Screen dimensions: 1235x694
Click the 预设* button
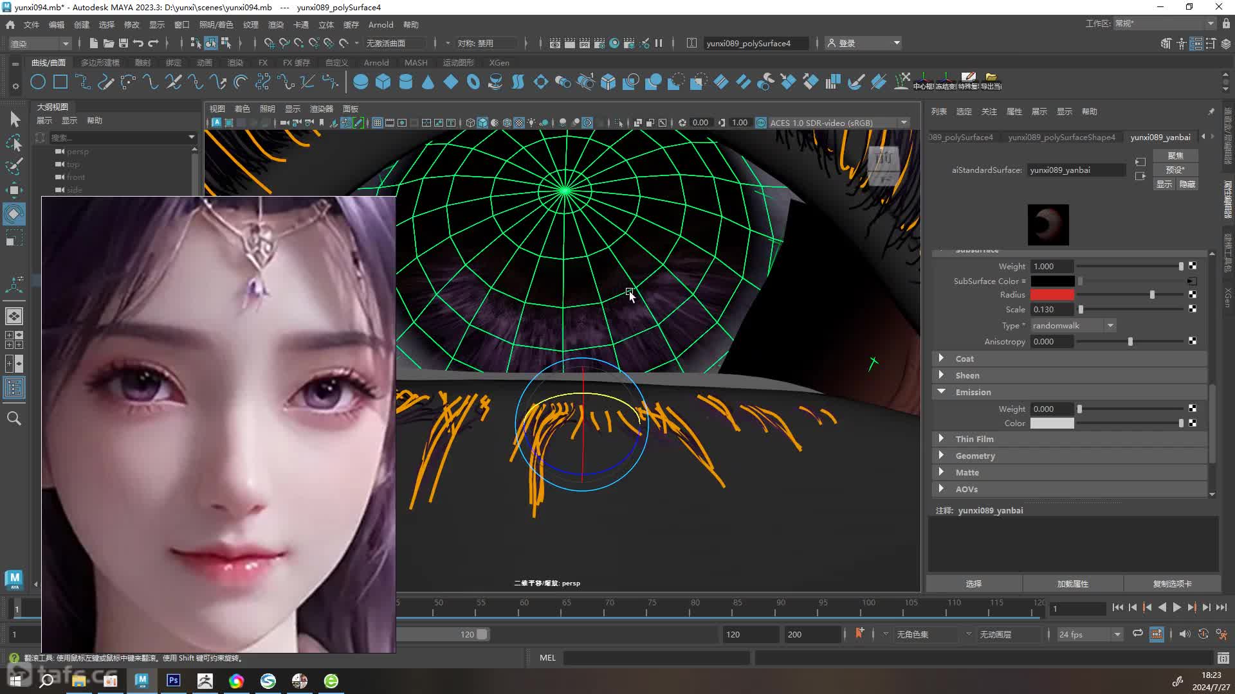tap(1175, 170)
